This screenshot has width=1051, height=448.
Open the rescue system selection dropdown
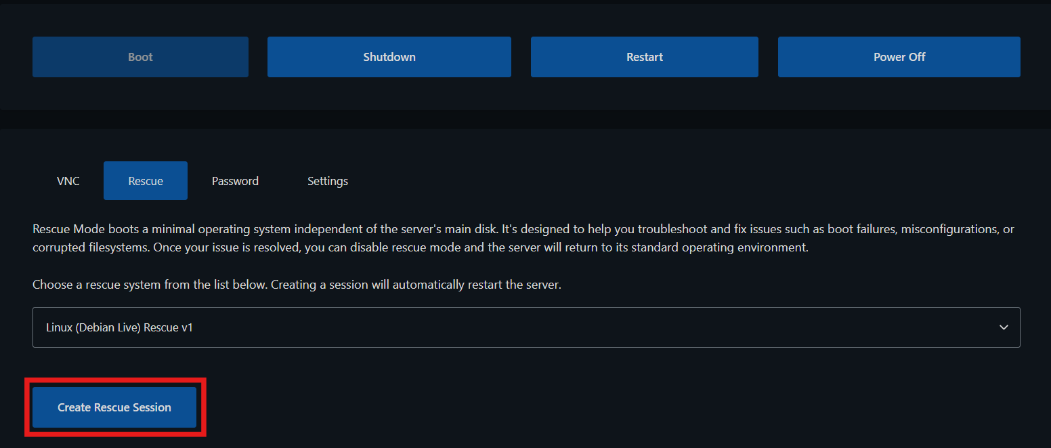526,327
